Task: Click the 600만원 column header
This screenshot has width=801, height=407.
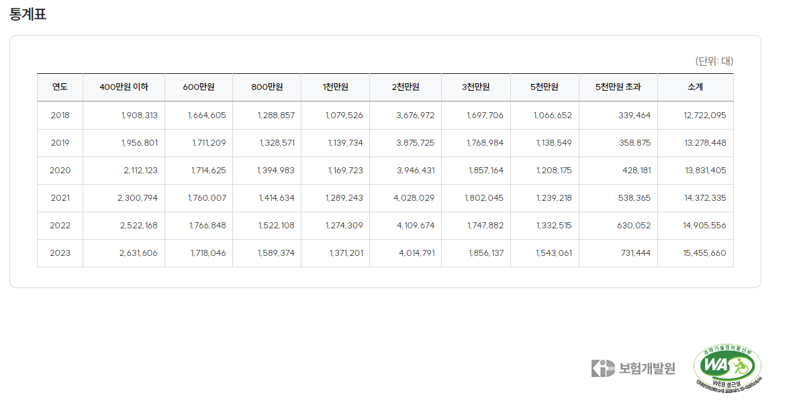Action: [199, 87]
